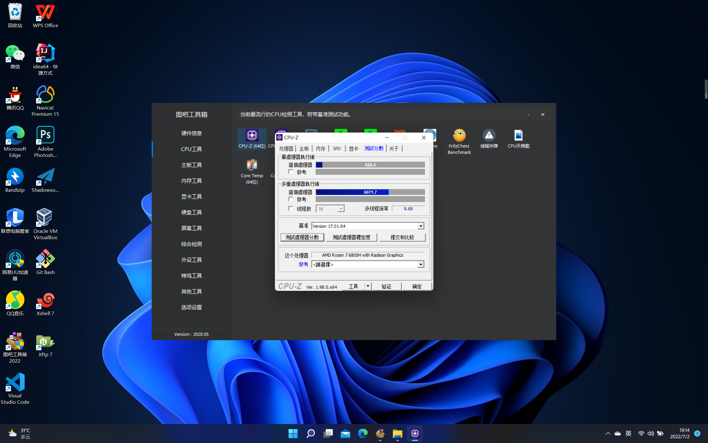
Task: Launch Git Bash desktop shortcut
Action: (45, 262)
